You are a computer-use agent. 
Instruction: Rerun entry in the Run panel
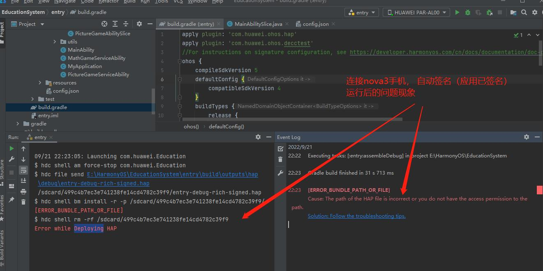(12, 148)
